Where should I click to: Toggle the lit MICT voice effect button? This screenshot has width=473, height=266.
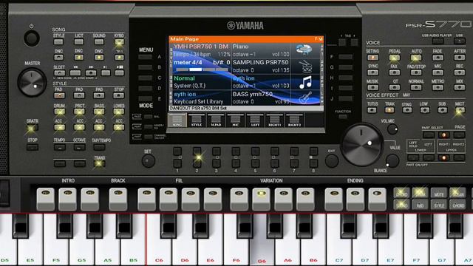[460, 111]
